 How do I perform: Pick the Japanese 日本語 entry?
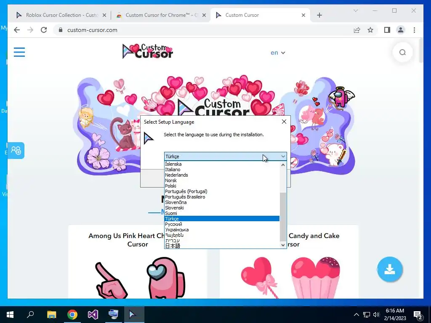(222, 246)
